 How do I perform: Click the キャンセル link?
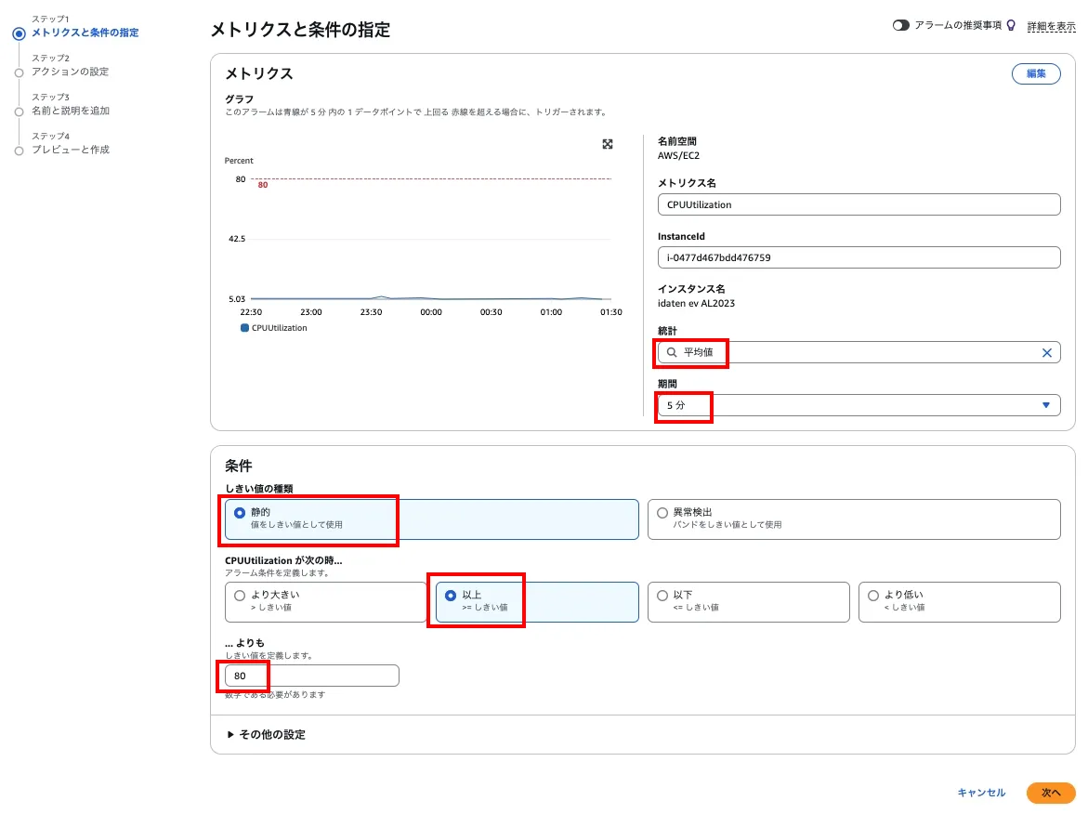click(x=981, y=793)
